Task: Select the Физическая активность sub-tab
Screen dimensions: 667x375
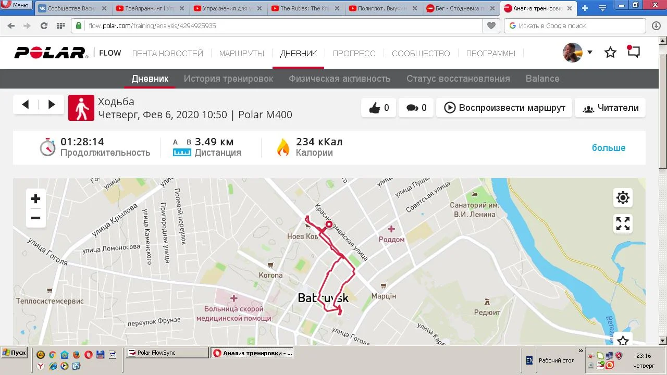Action: coord(340,79)
